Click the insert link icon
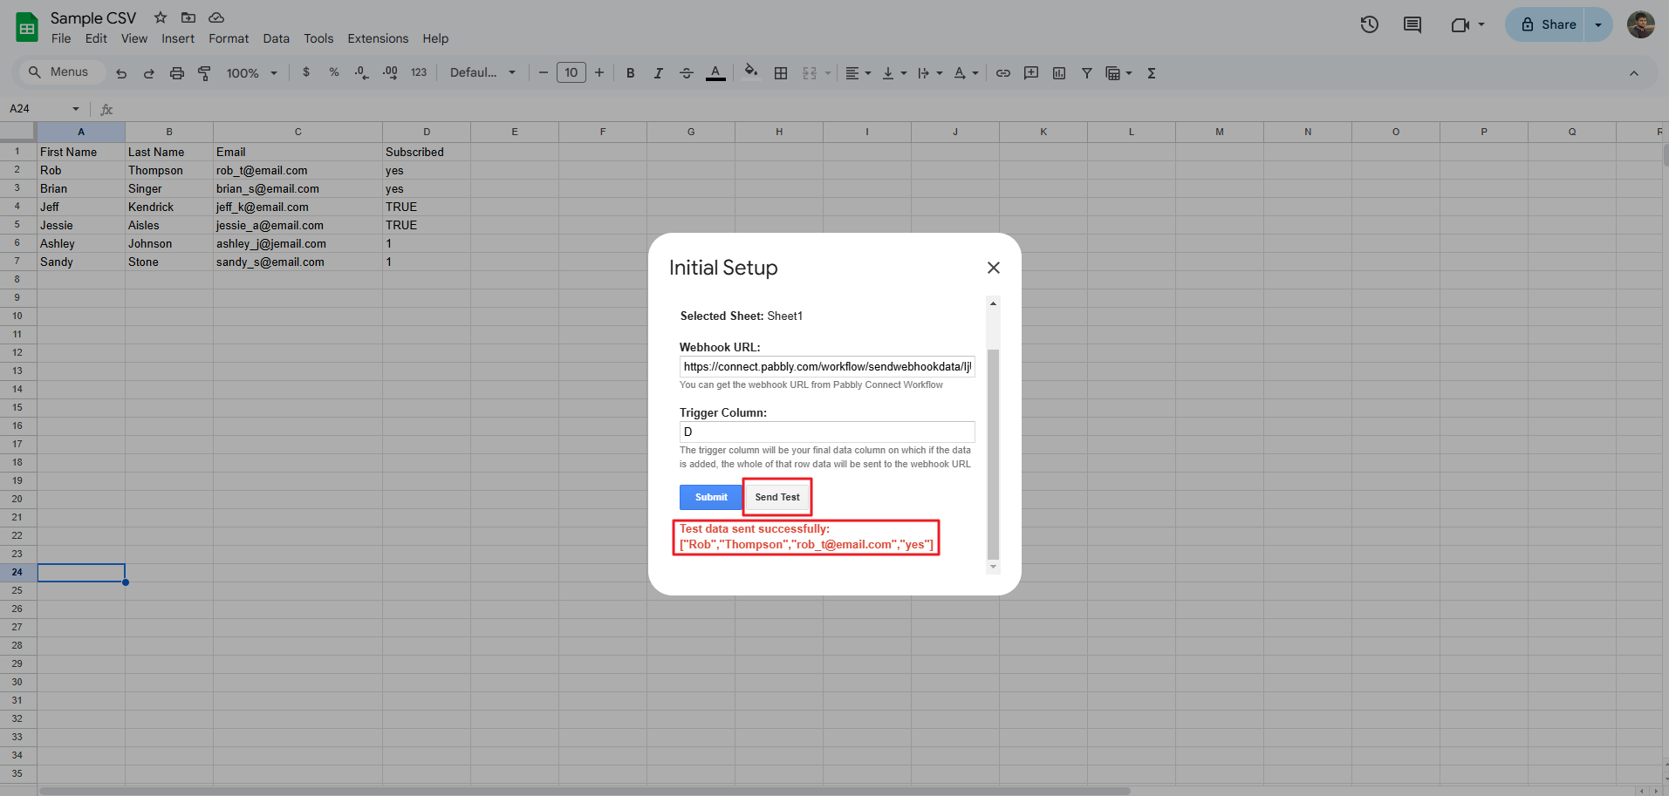 [x=1003, y=73]
